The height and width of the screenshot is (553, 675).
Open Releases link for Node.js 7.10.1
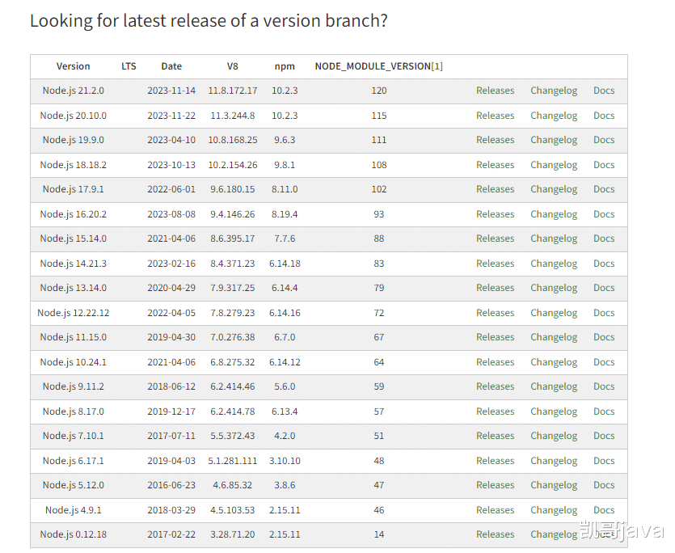tap(495, 436)
